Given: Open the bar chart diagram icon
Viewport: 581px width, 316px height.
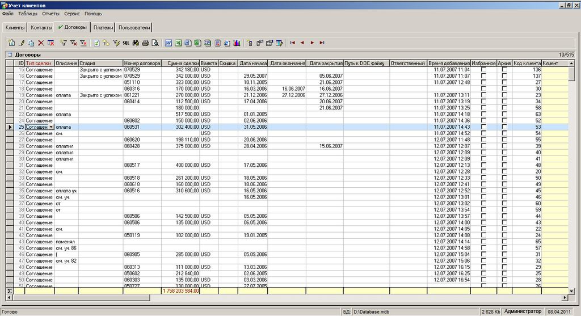Looking at the screenshot, I should click(x=236, y=43).
